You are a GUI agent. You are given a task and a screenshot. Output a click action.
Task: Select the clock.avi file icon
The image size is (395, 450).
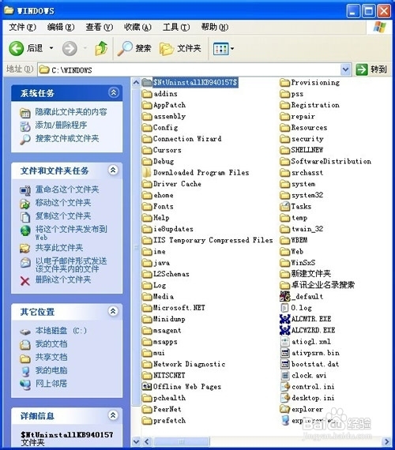click(284, 375)
